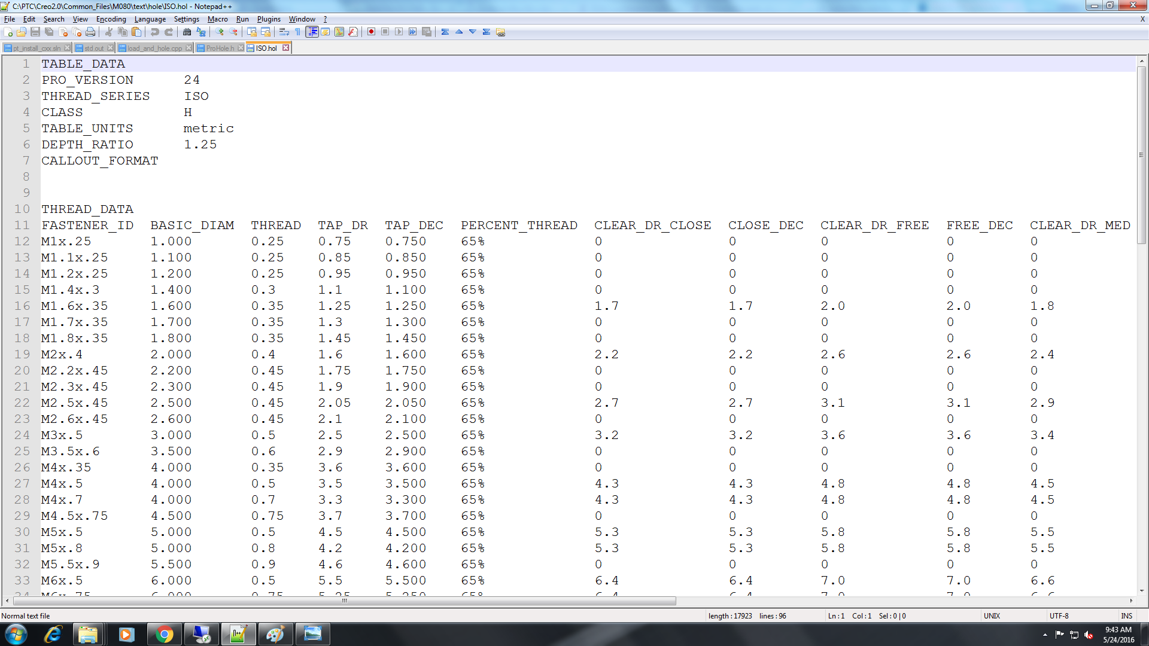
Task: Toggle the Word wrap toolbar button
Action: click(x=284, y=32)
